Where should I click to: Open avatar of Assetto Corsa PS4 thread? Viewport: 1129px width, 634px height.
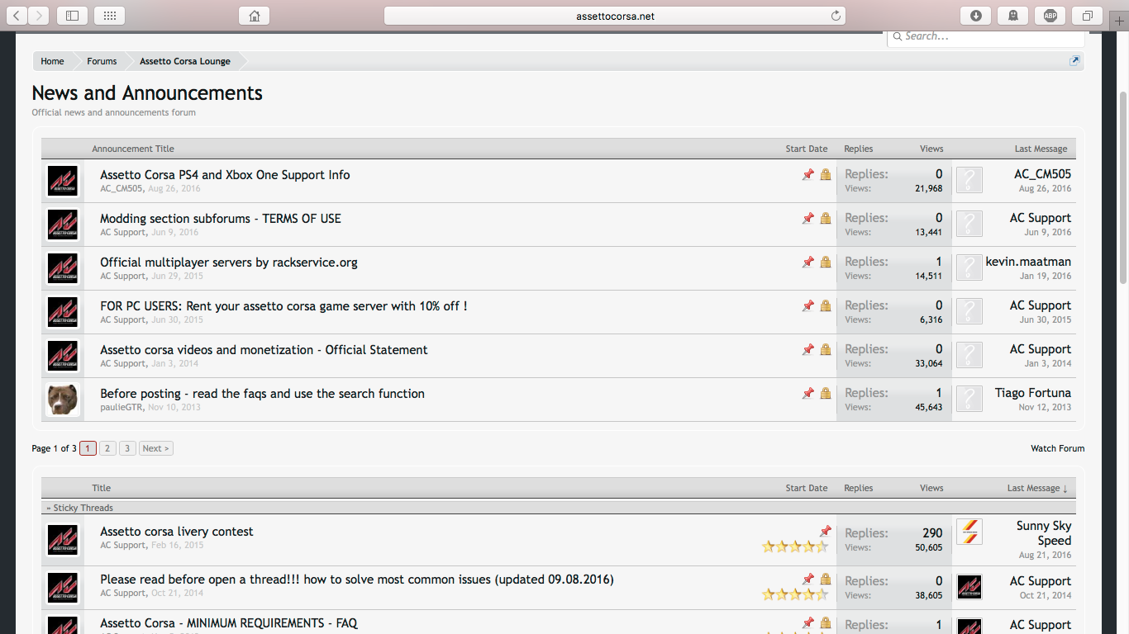point(63,181)
